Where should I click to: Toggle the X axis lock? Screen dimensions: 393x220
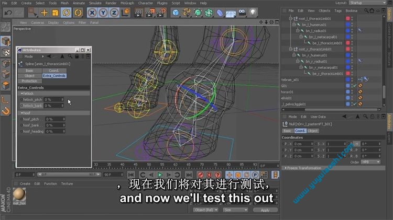tap(92, 12)
